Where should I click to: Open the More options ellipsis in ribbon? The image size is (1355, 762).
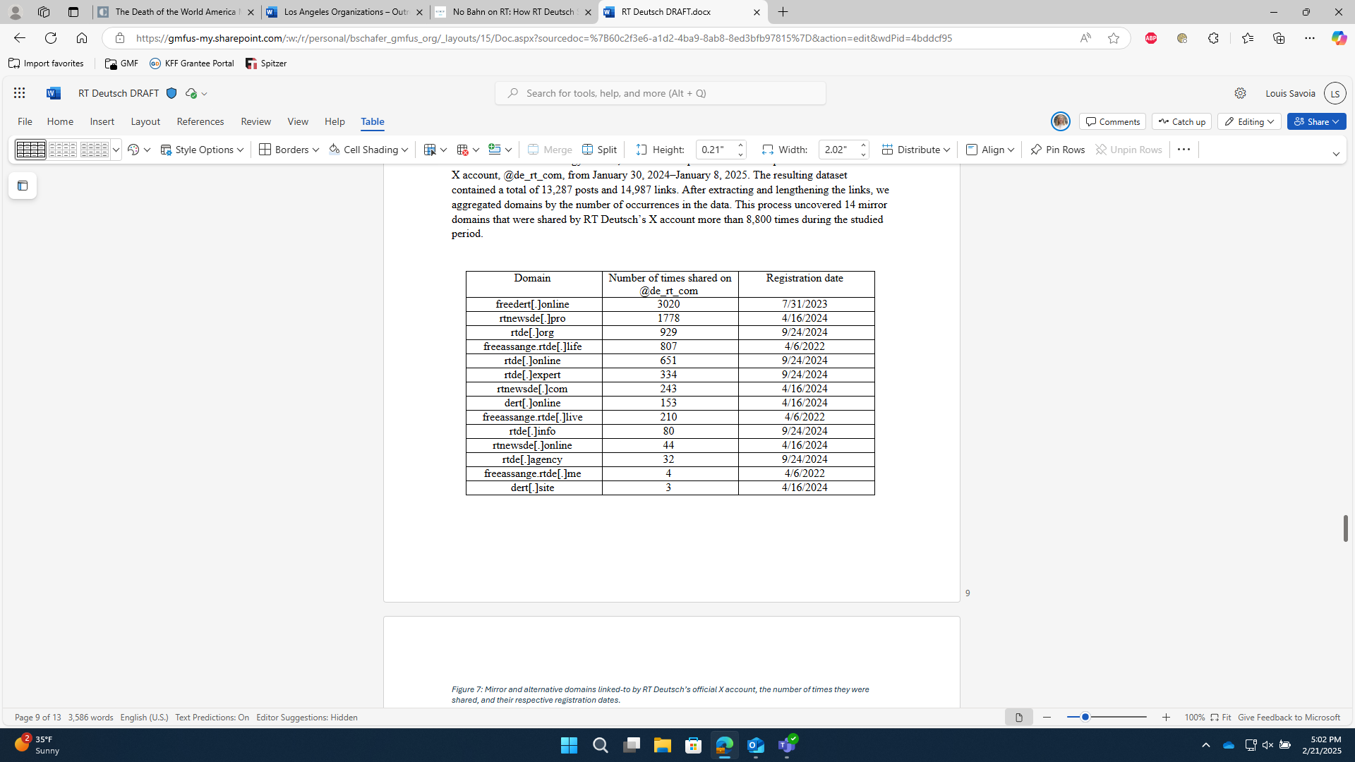point(1184,150)
